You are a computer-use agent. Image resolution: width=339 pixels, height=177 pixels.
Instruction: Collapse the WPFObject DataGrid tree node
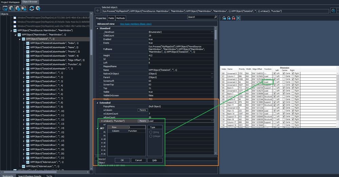[20, 39]
